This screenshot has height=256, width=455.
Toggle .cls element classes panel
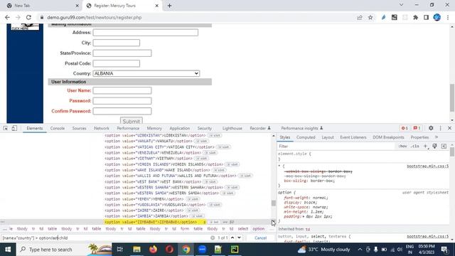tap(415, 146)
